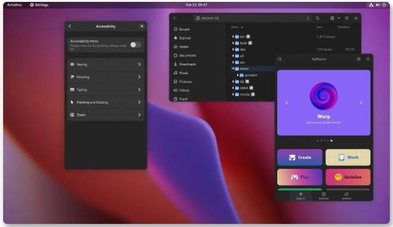Select the lib64 folder row
The image size is (393, 227).
click(x=252, y=88)
